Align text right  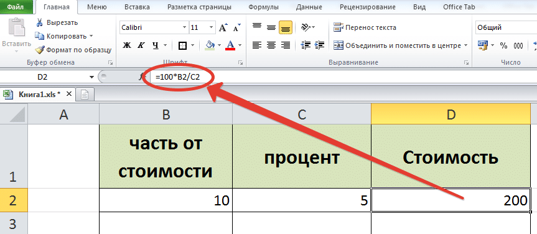pyautogui.click(x=285, y=45)
